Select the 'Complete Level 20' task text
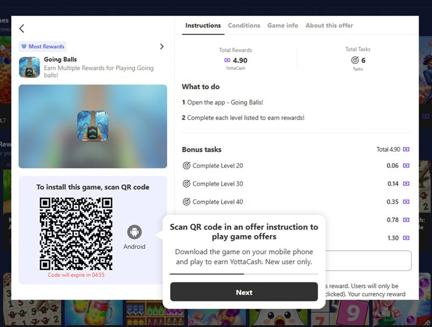The height and width of the screenshot is (327, 432). 218,166
